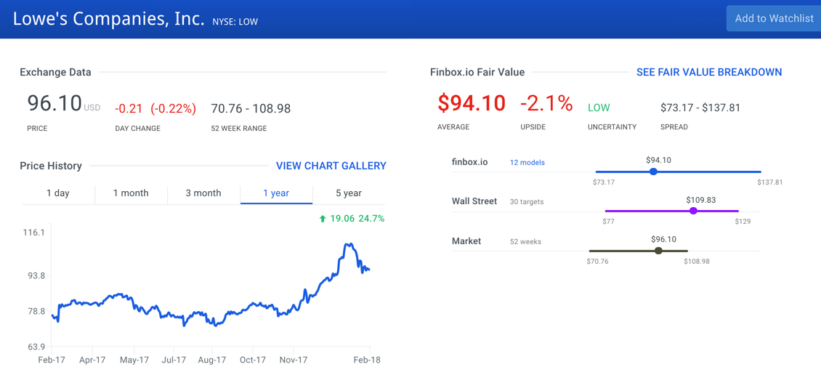This screenshot has width=821, height=383.
Task: Open the See Fair Value Breakdown link
Action: coord(708,72)
